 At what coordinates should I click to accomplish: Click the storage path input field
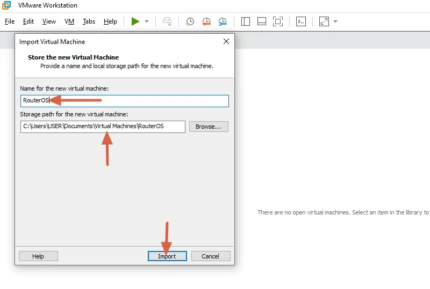tap(103, 127)
